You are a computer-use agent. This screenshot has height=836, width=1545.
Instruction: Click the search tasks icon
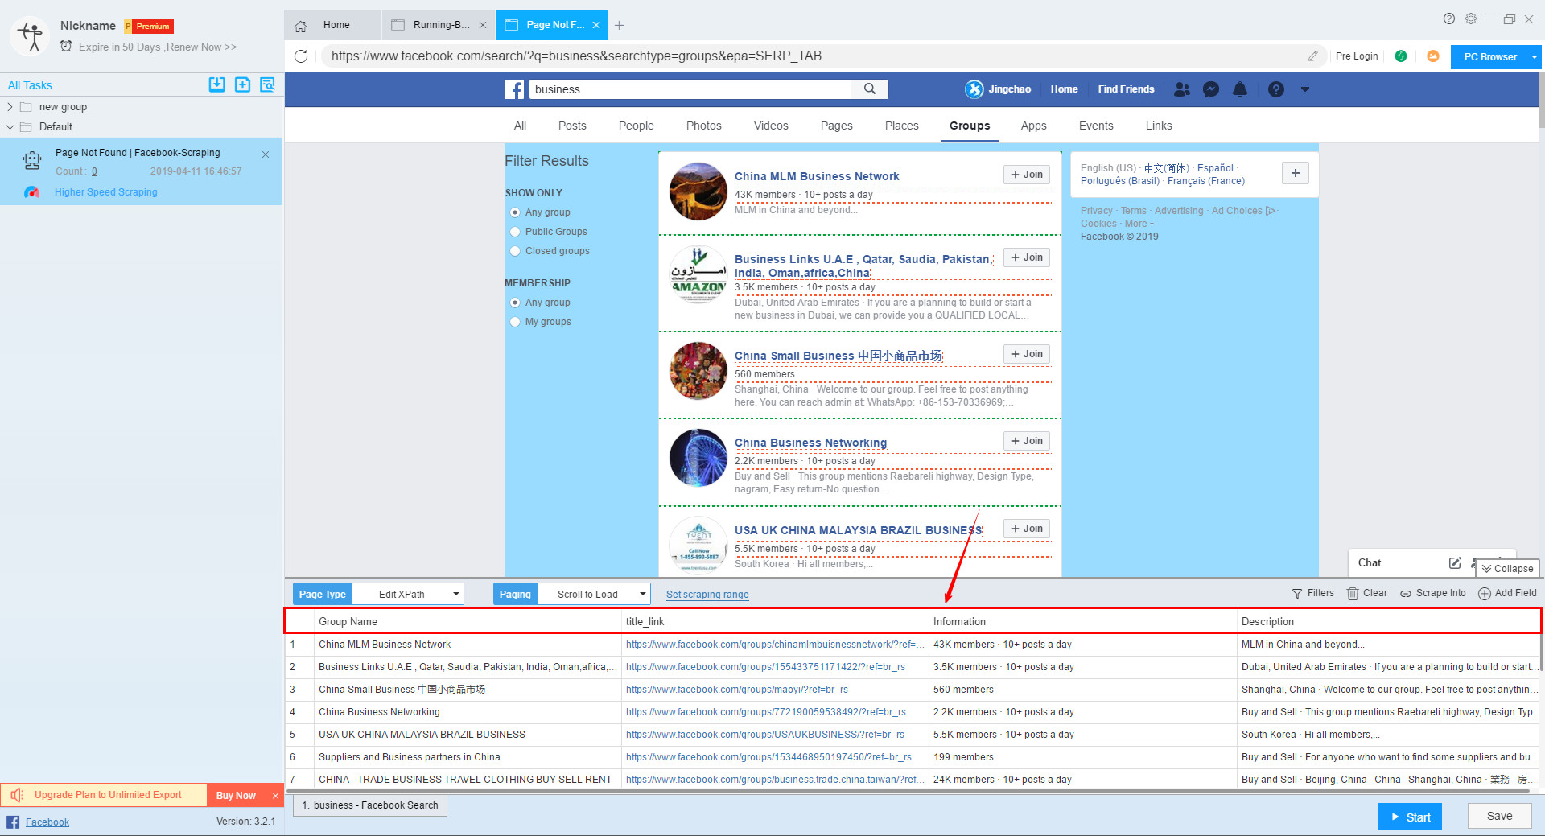(267, 84)
